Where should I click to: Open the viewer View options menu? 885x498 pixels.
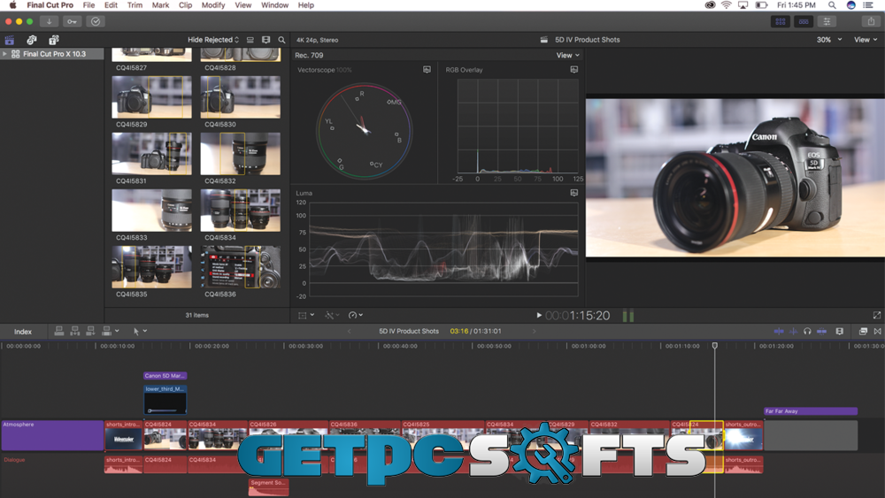(x=866, y=40)
